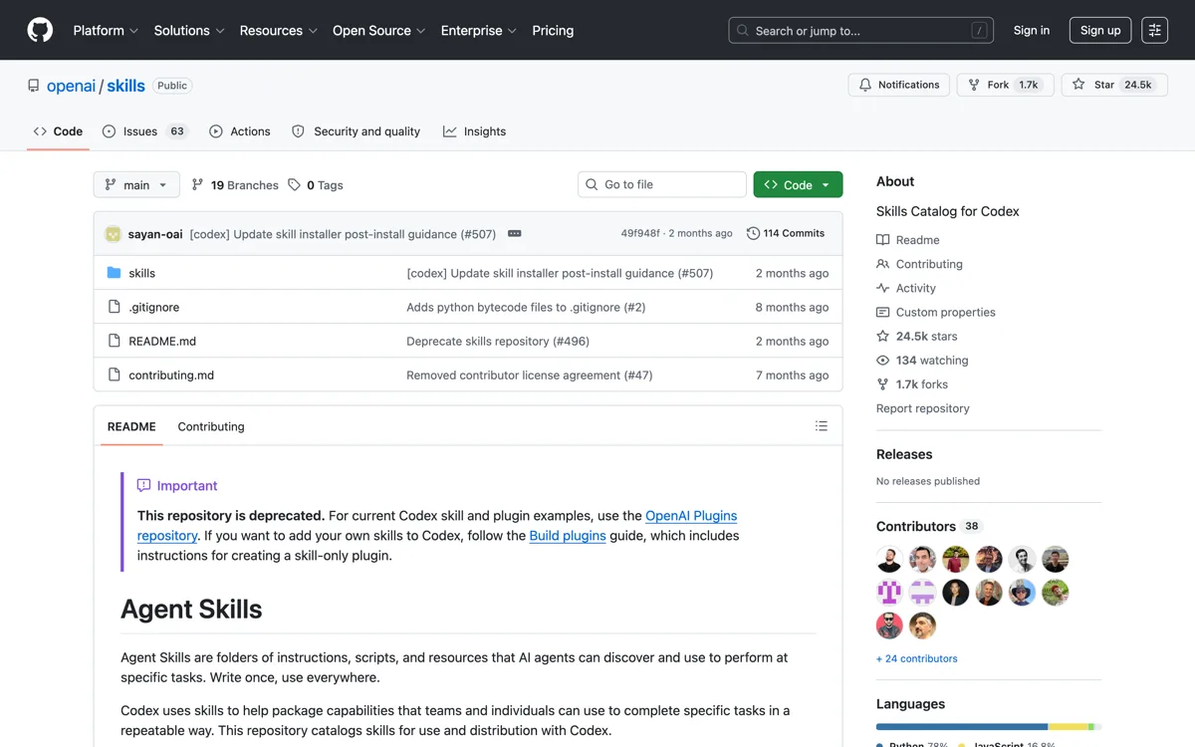Open the Insights tab
The image size is (1195, 747).
[x=475, y=131]
